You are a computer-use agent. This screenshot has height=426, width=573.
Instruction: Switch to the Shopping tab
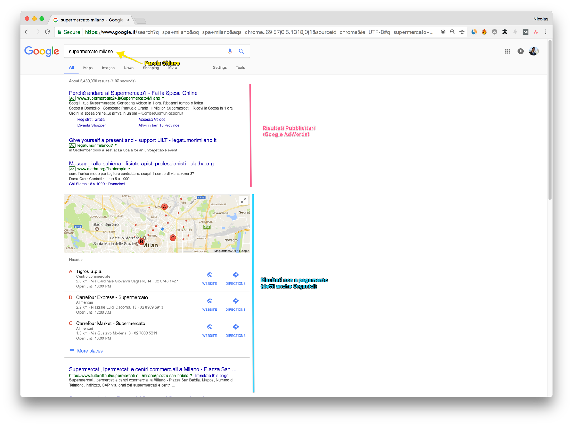point(151,68)
